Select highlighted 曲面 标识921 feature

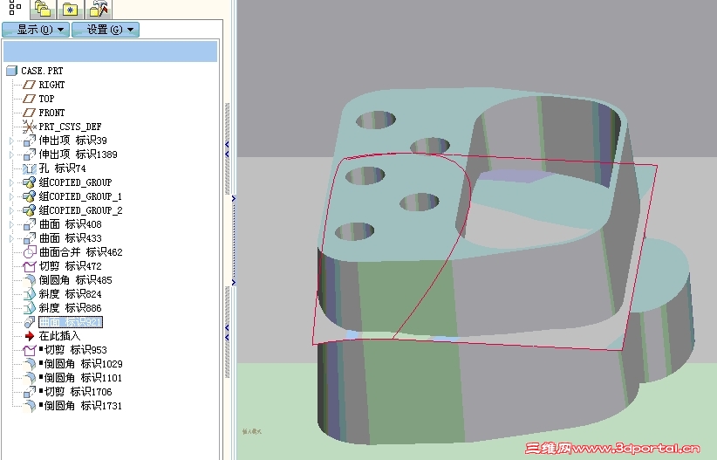coord(71,322)
